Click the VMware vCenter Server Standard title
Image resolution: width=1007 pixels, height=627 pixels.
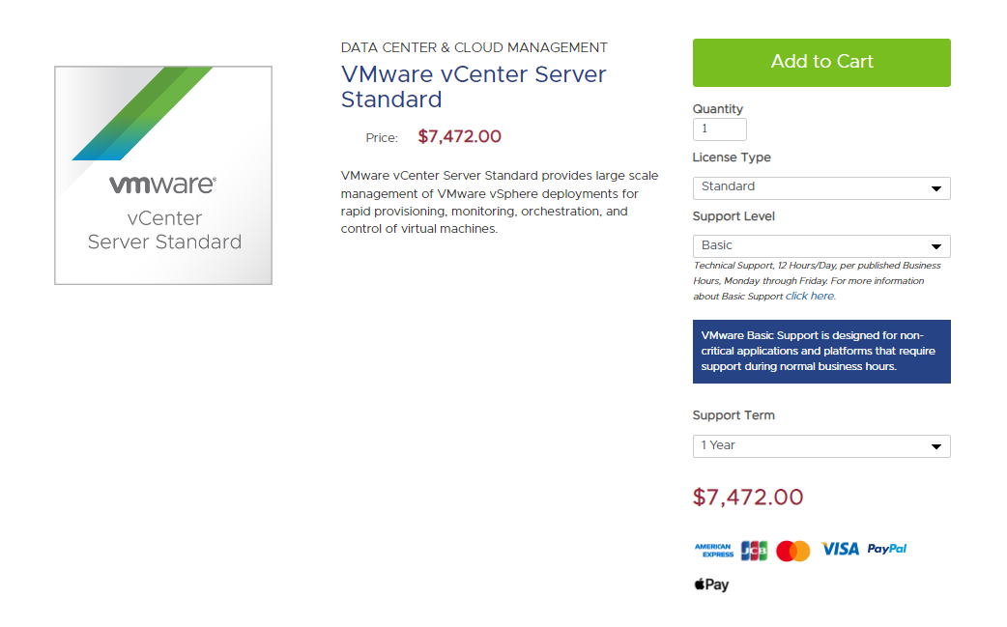click(x=474, y=87)
